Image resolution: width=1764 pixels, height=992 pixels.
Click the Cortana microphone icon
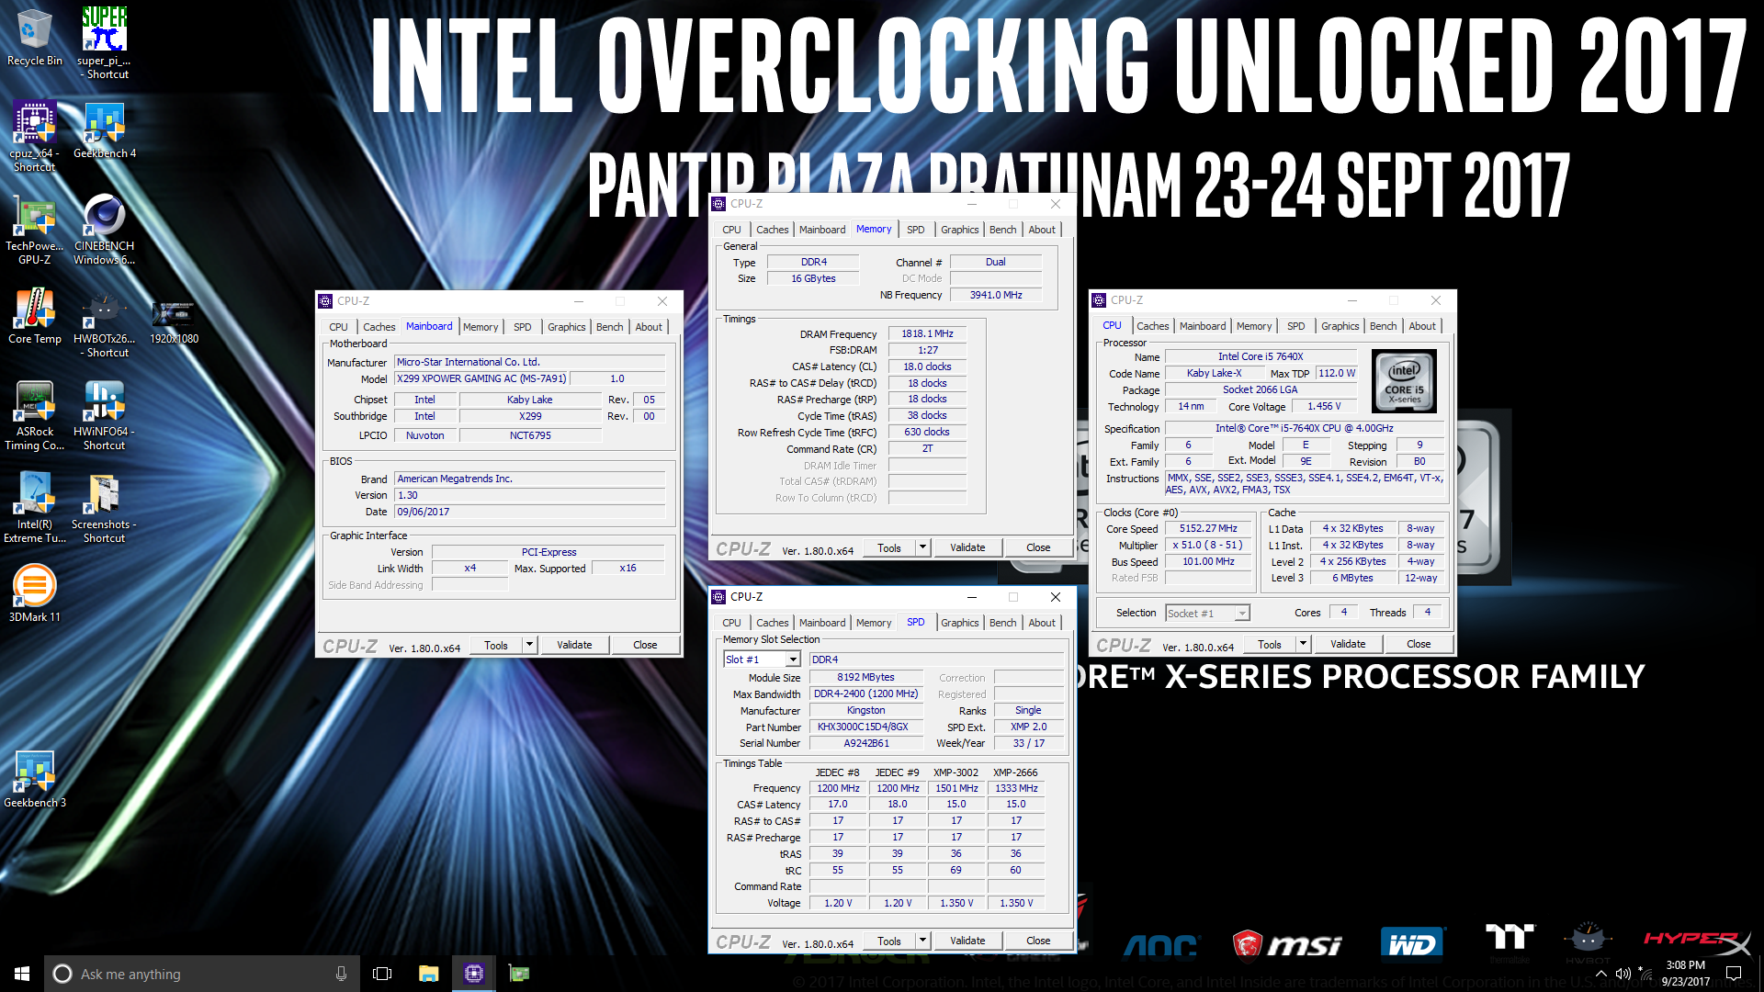click(341, 974)
